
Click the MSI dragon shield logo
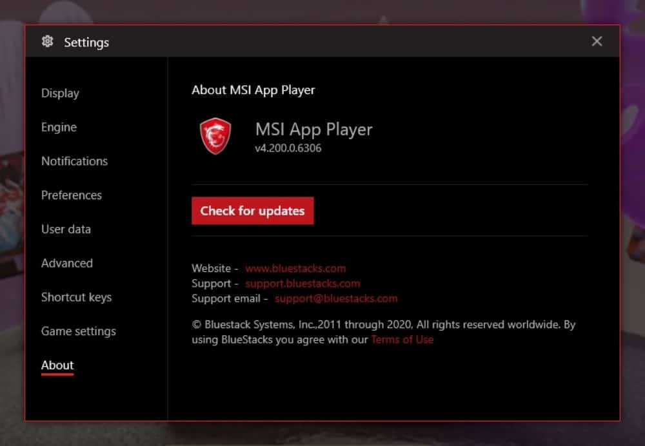pyautogui.click(x=215, y=136)
